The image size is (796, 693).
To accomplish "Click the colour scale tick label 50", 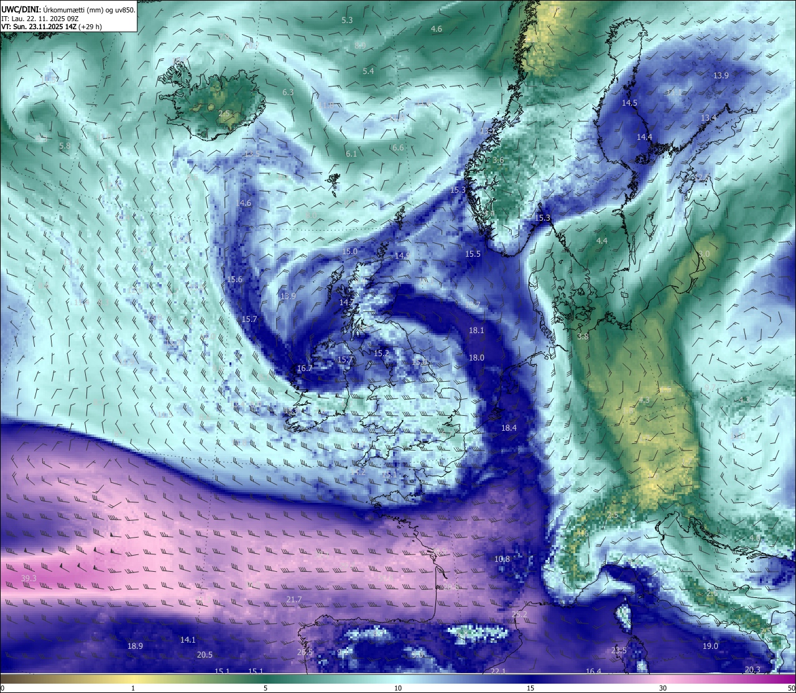I will pyautogui.click(x=790, y=688).
